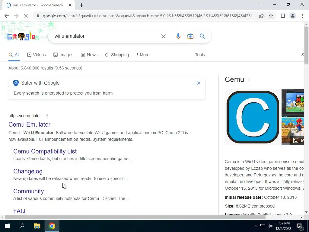The image size is (309, 232).
Task: Open the FAQ link
Action: click(19, 211)
